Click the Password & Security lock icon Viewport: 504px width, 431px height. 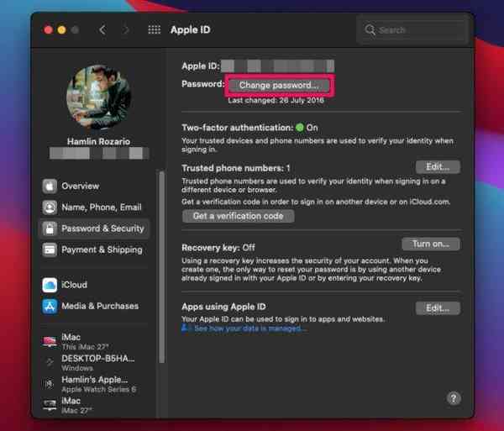point(50,229)
